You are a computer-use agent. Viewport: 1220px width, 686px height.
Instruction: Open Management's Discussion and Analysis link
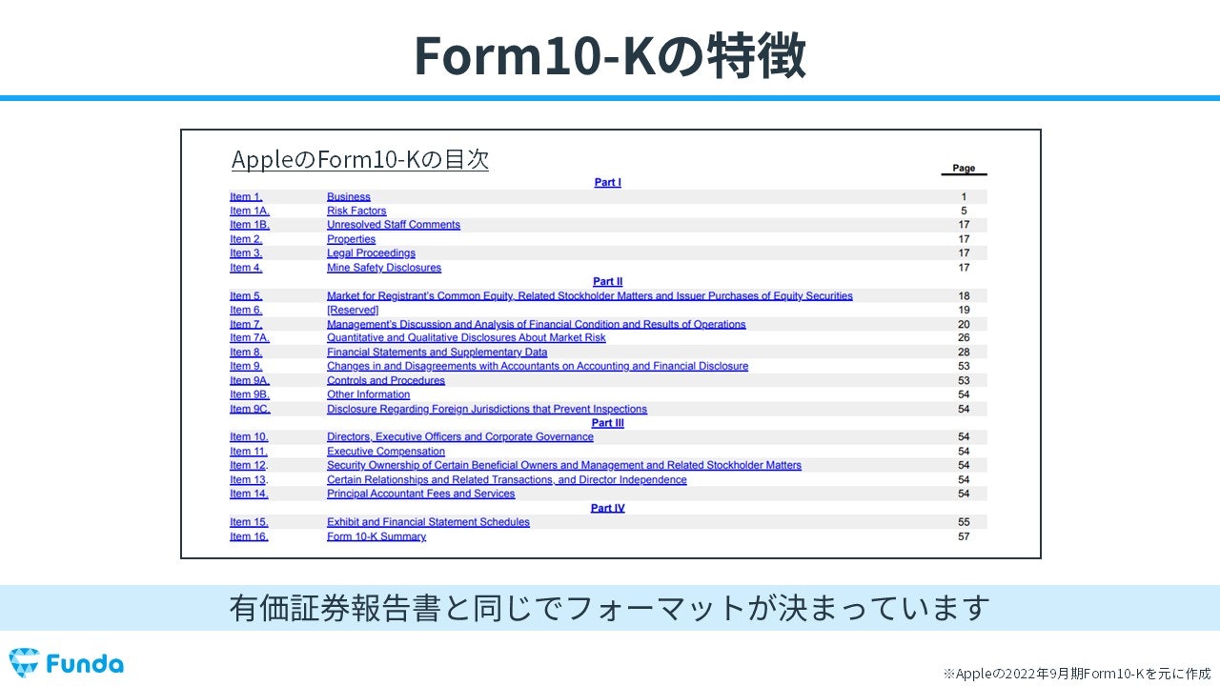[x=536, y=323]
